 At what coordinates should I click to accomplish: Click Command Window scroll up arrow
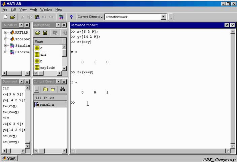point(233,31)
